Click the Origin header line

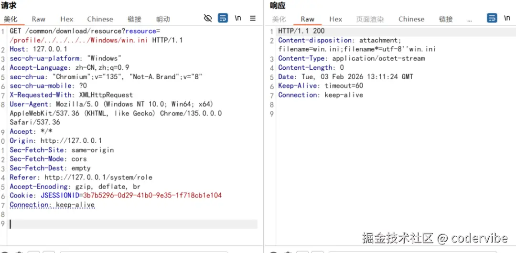[55, 141]
